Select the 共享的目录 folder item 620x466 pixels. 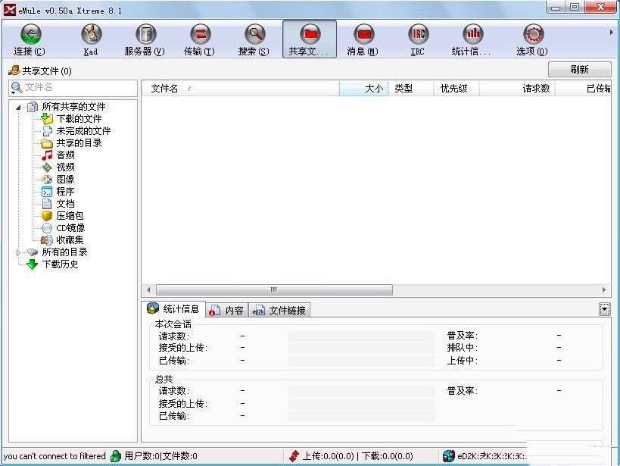click(x=79, y=143)
